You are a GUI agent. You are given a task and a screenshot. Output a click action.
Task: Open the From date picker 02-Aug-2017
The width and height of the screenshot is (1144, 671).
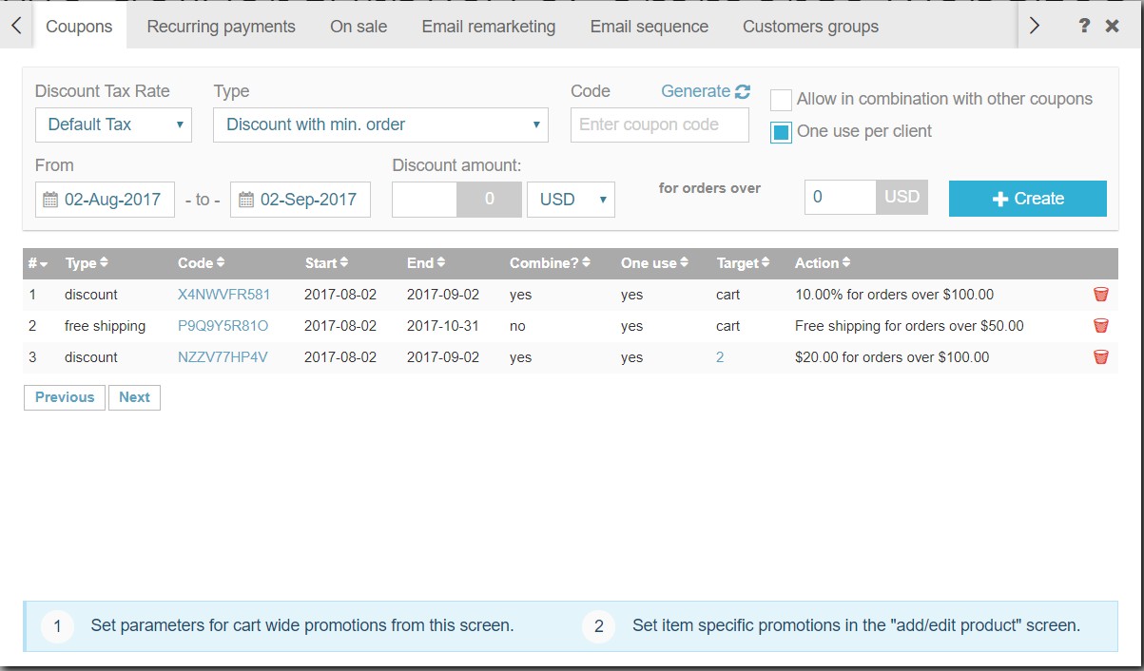[105, 200]
